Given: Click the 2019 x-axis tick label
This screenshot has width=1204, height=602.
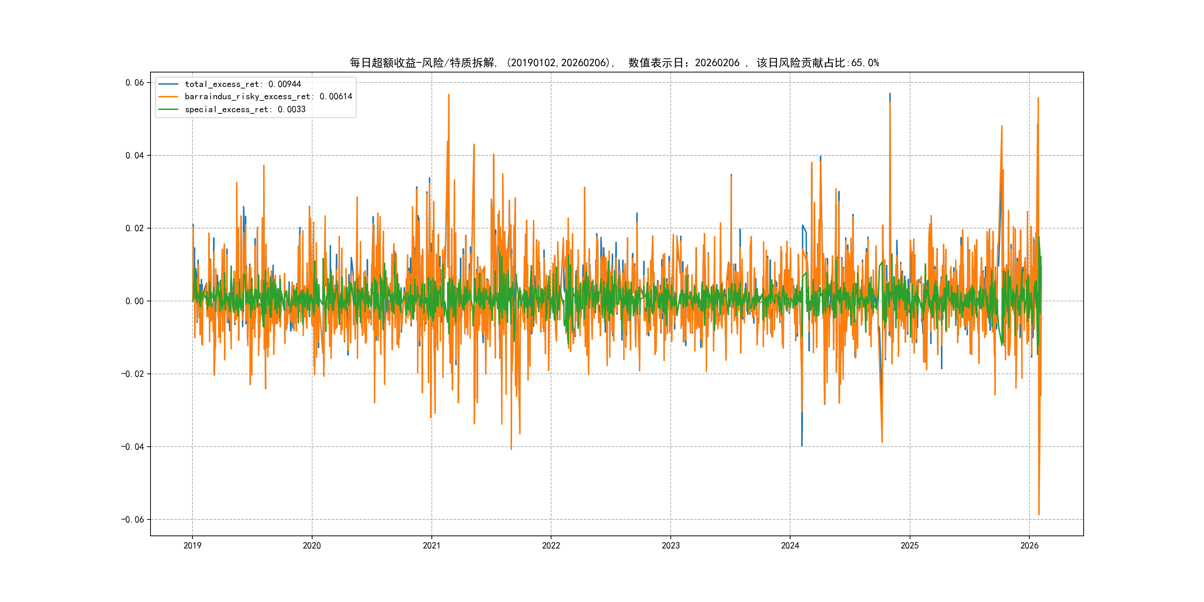Looking at the screenshot, I should [x=192, y=546].
